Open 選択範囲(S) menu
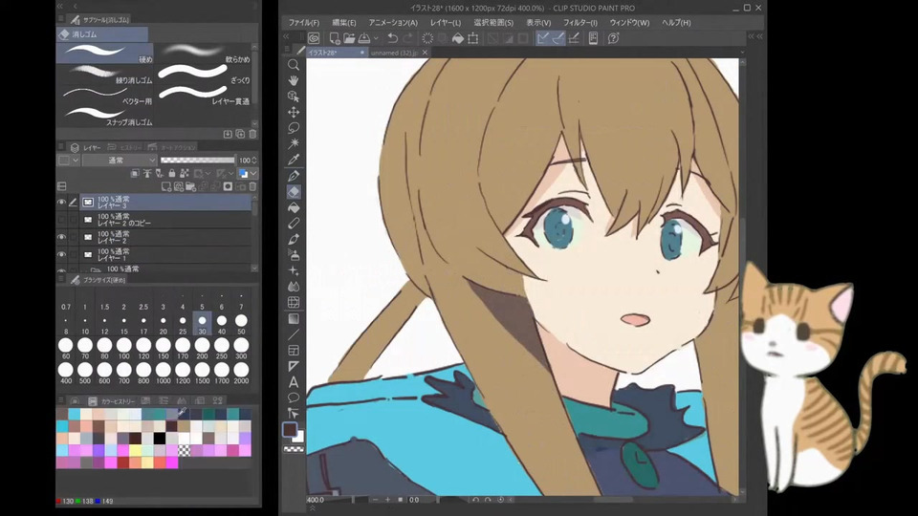The height and width of the screenshot is (516, 918). (493, 23)
